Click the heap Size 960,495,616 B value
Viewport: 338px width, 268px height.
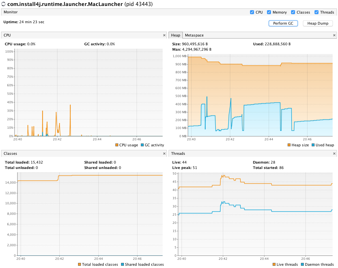(195, 44)
